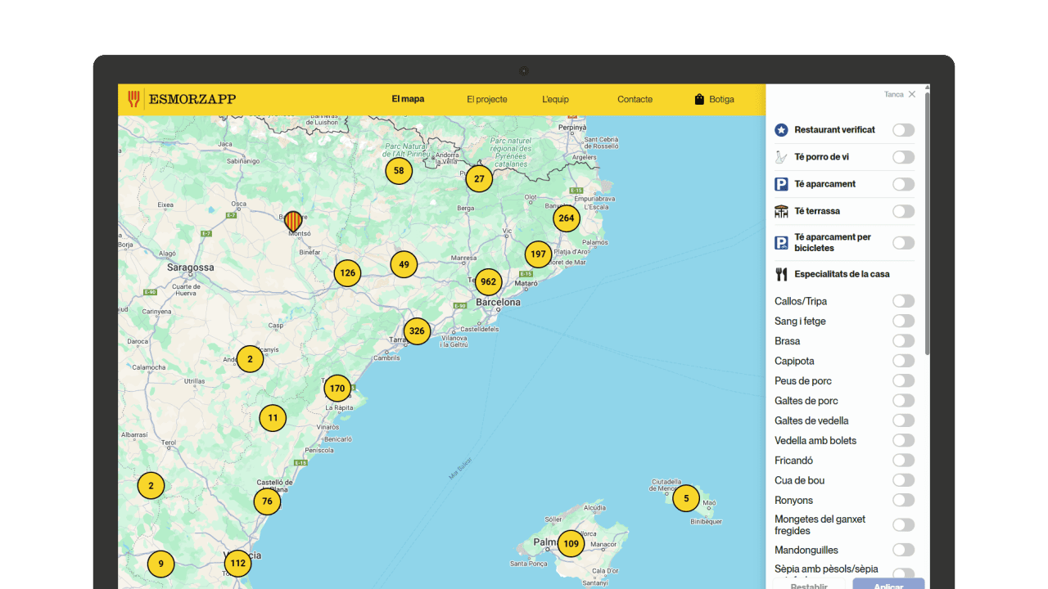Image resolution: width=1048 pixels, height=589 pixels.
Task: Enable the Brasa filter switch
Action: 904,341
